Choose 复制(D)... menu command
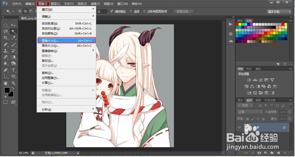295x157 pixels. [x=66, y=73]
